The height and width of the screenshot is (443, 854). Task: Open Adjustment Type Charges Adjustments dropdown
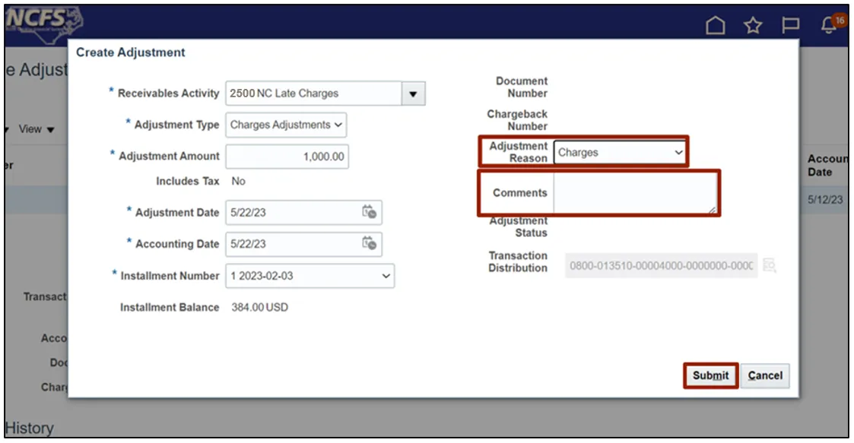(x=286, y=125)
